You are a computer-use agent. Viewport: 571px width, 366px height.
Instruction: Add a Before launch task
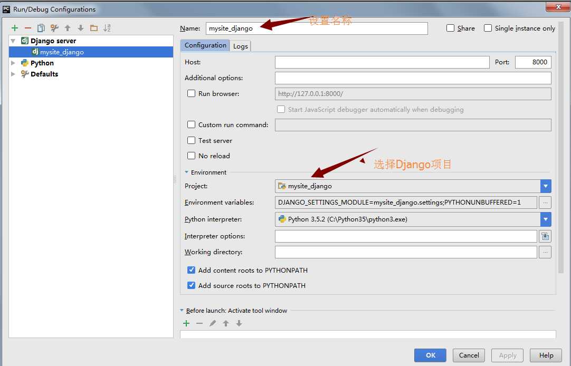(x=186, y=323)
